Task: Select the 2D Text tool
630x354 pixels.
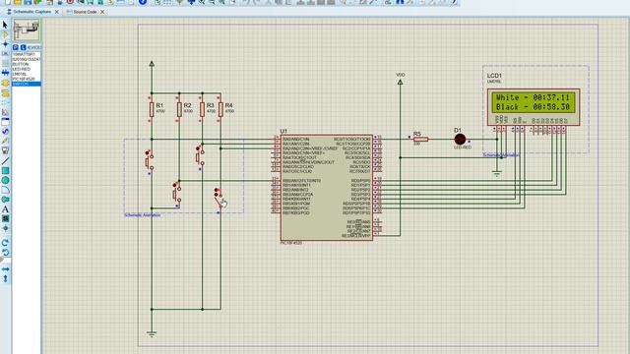Action: click(x=5, y=209)
